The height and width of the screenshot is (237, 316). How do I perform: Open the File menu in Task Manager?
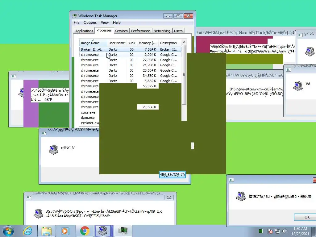point(77,22)
